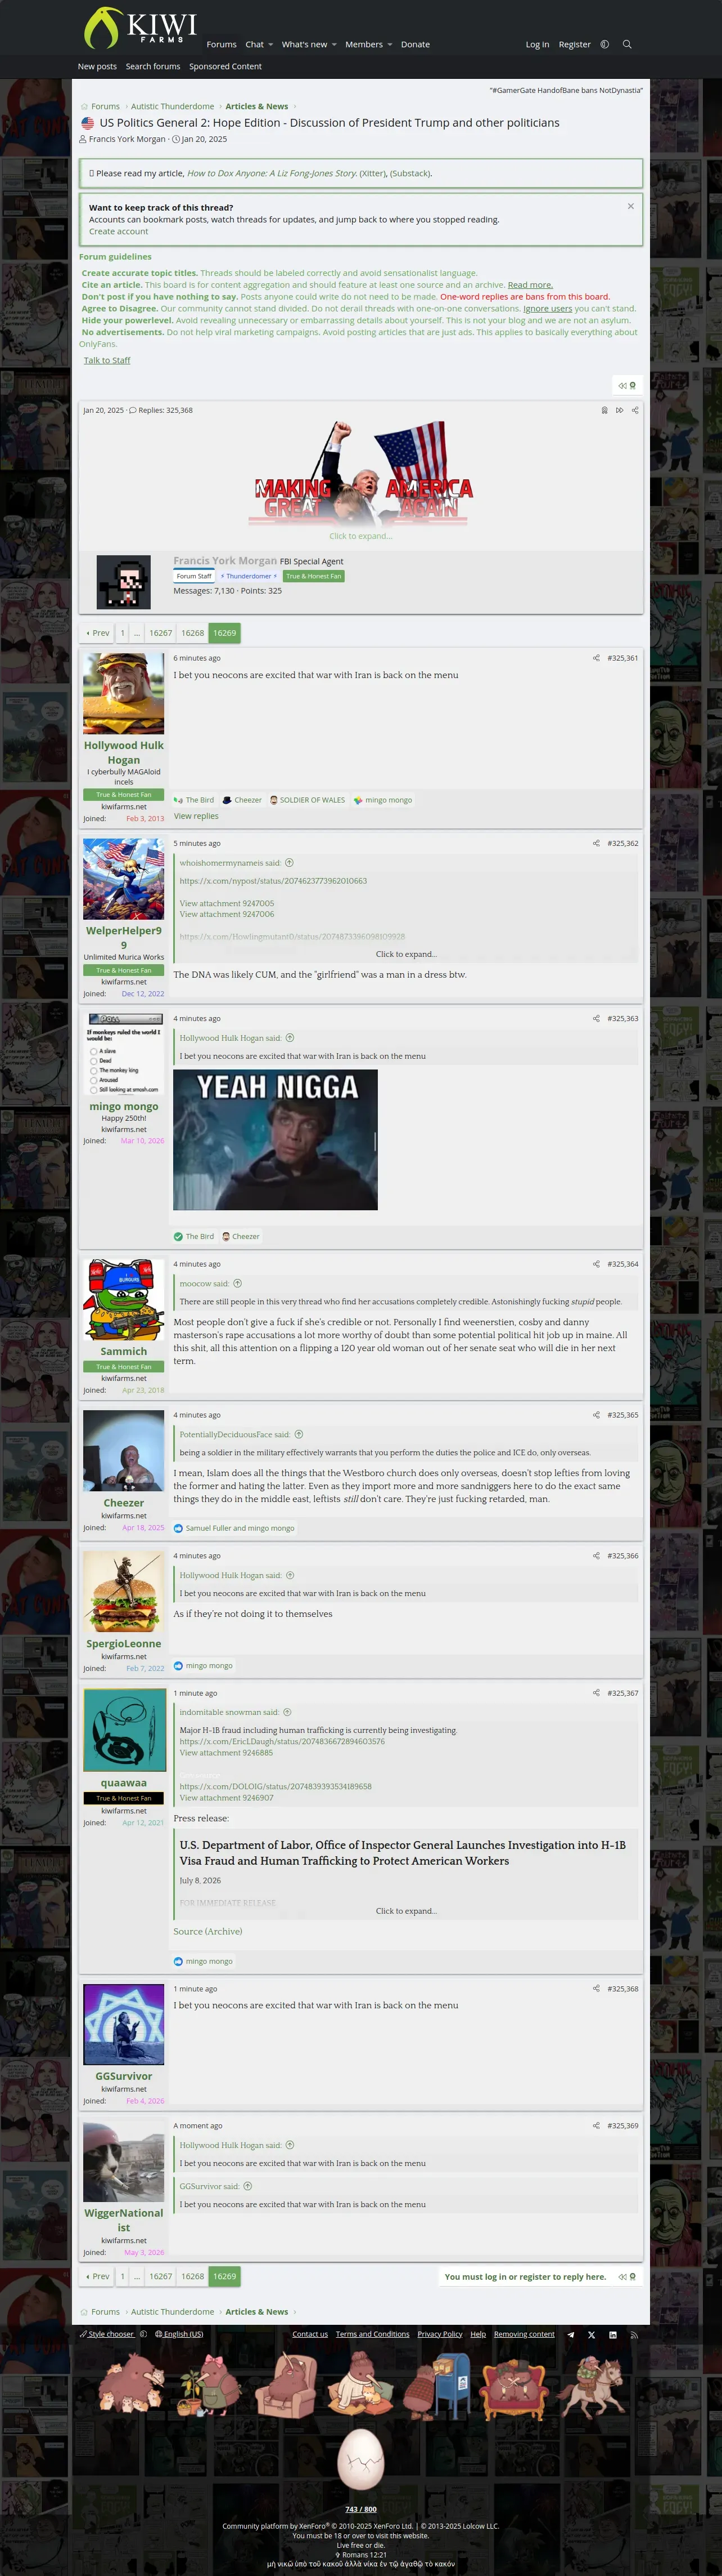The width and height of the screenshot is (722, 2576).
Task: Click the Members nav label
Action: pyautogui.click(x=363, y=45)
